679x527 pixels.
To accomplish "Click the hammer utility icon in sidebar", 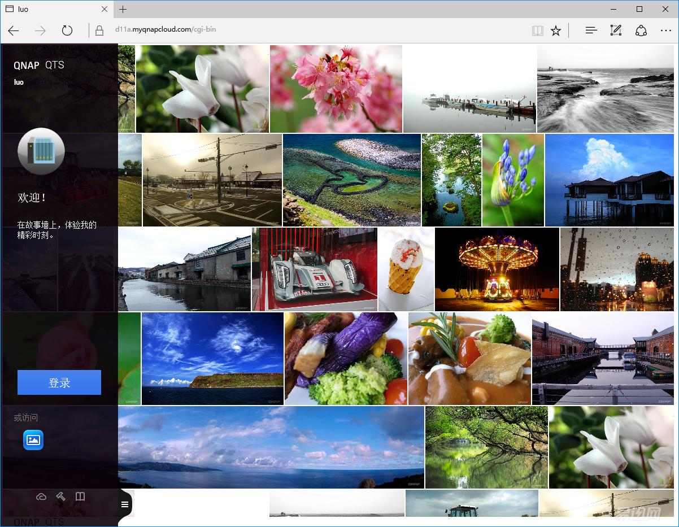I will tap(61, 496).
